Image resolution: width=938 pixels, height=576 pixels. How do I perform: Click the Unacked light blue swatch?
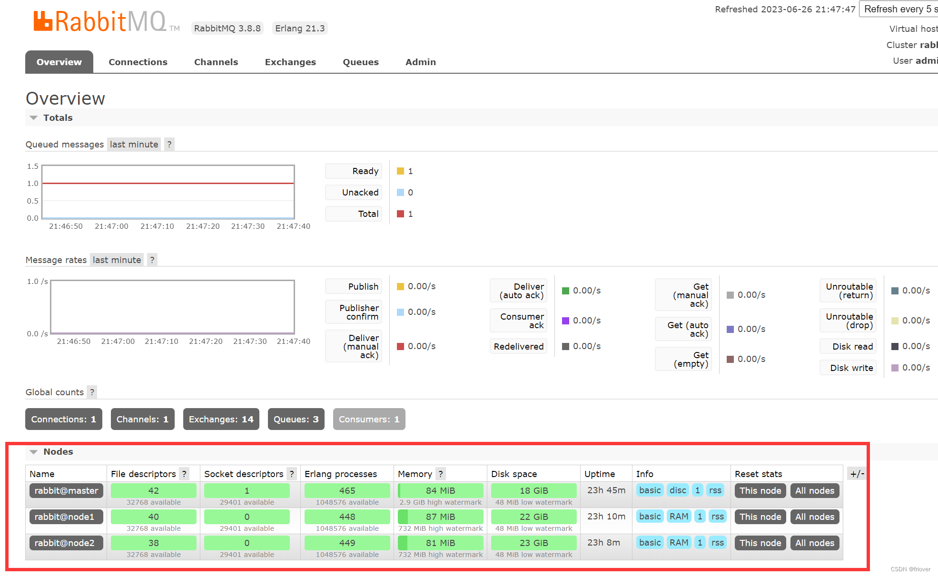click(401, 193)
